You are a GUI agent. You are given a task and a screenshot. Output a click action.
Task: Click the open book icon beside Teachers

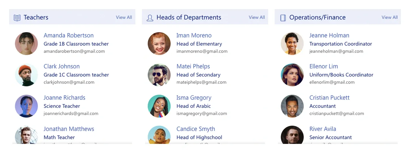click(17, 18)
